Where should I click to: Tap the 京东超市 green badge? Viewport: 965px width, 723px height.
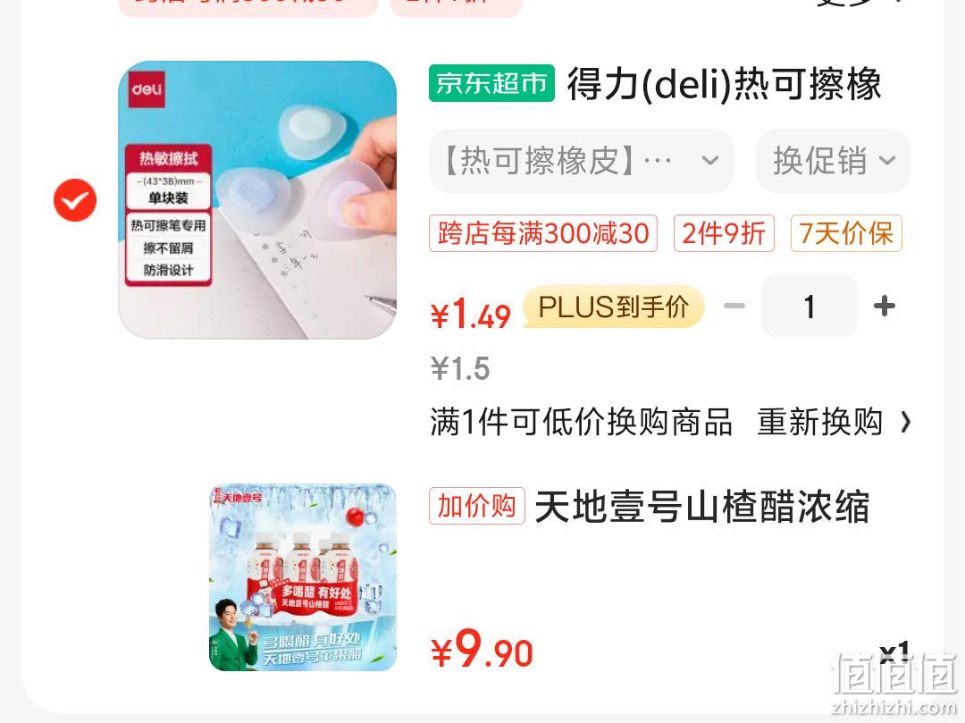click(x=491, y=83)
